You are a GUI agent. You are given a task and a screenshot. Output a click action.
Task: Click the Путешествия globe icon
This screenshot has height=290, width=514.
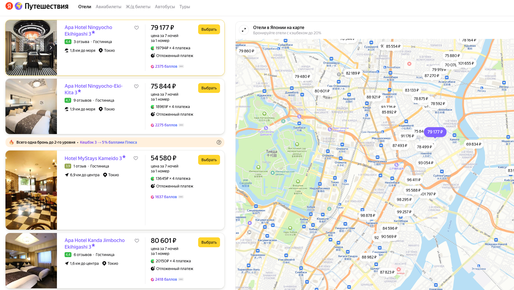19,6
